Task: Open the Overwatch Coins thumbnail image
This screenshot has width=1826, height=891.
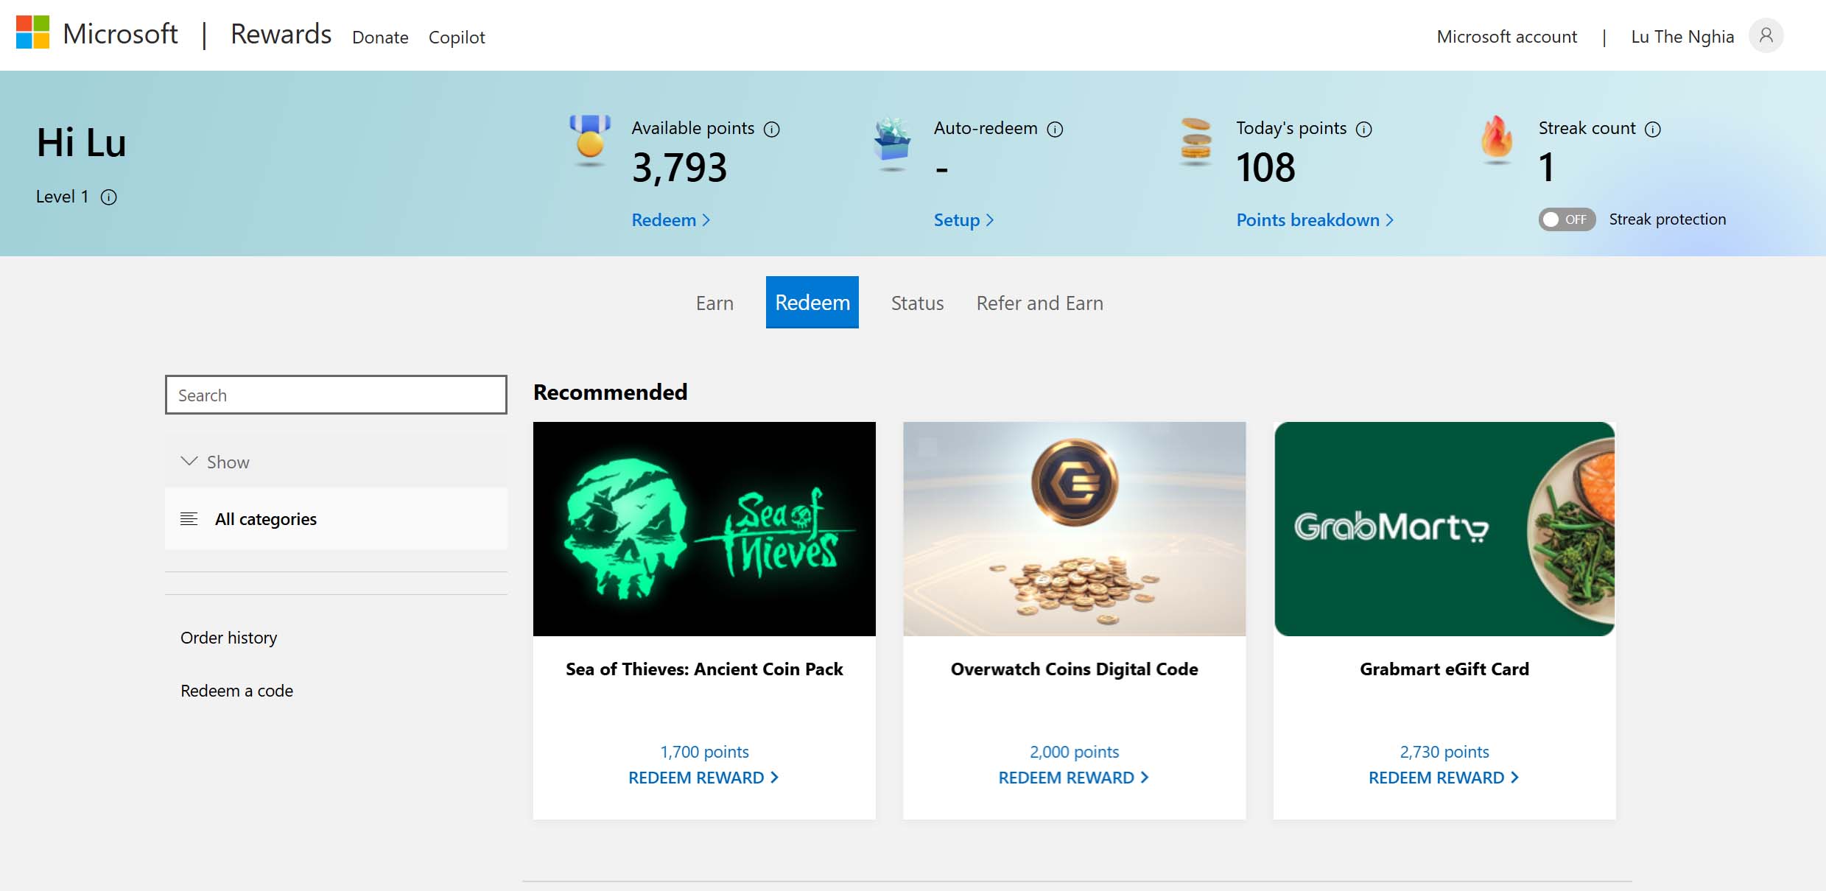Action: [x=1074, y=529]
